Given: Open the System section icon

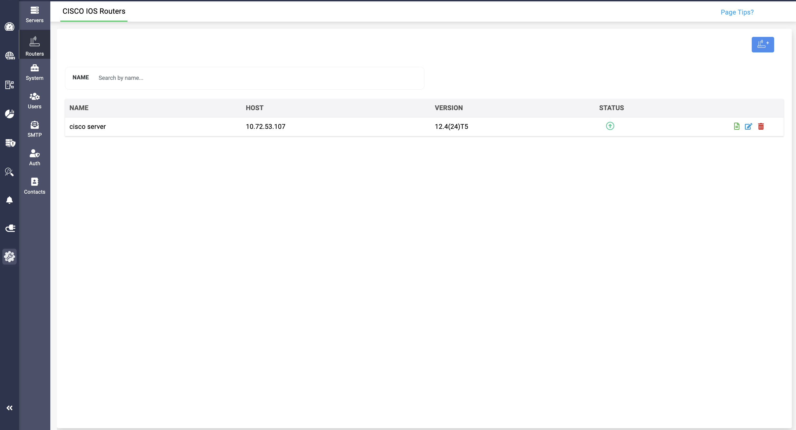Looking at the screenshot, I should (34, 72).
